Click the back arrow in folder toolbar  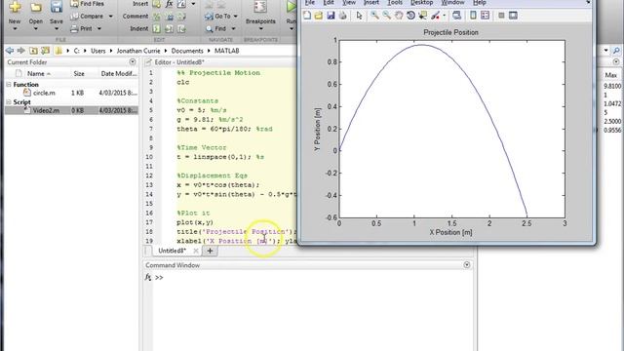click(10, 51)
